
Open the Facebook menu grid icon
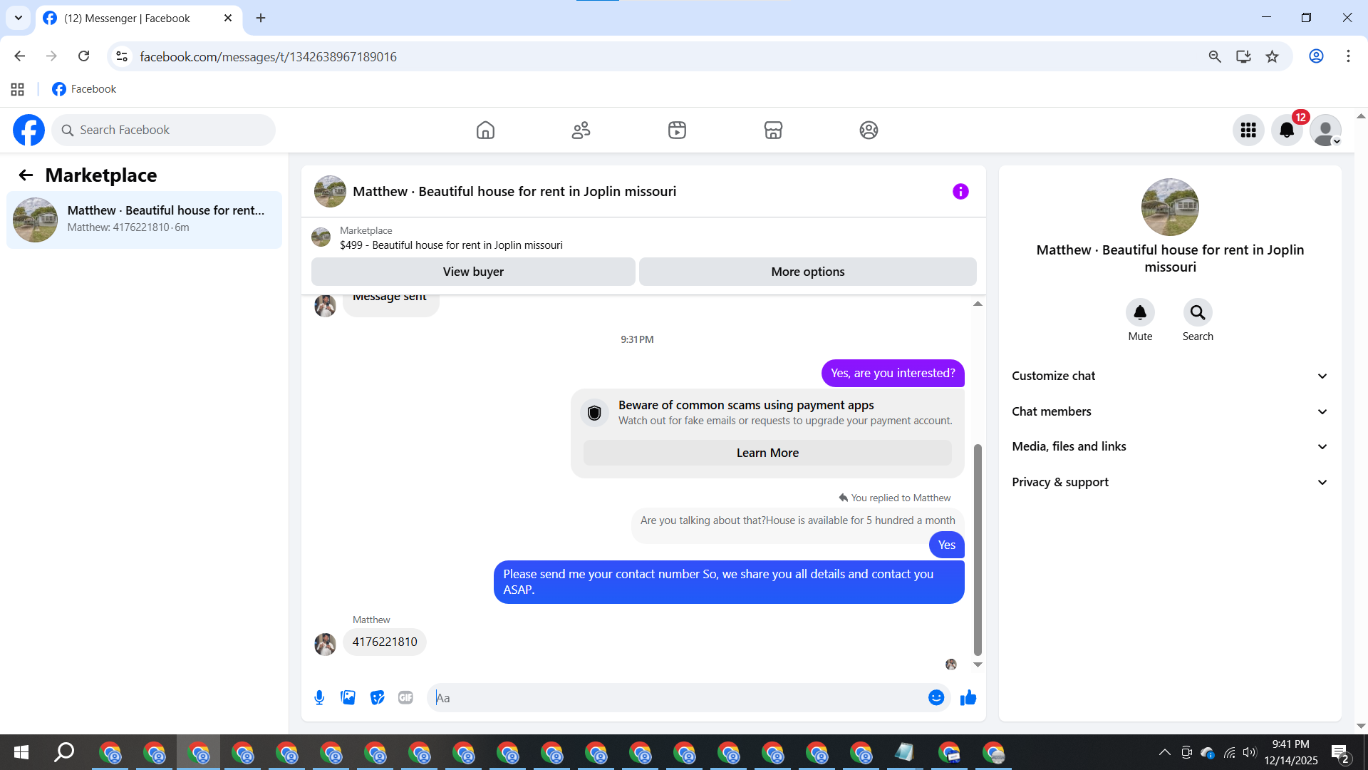[x=1248, y=130]
